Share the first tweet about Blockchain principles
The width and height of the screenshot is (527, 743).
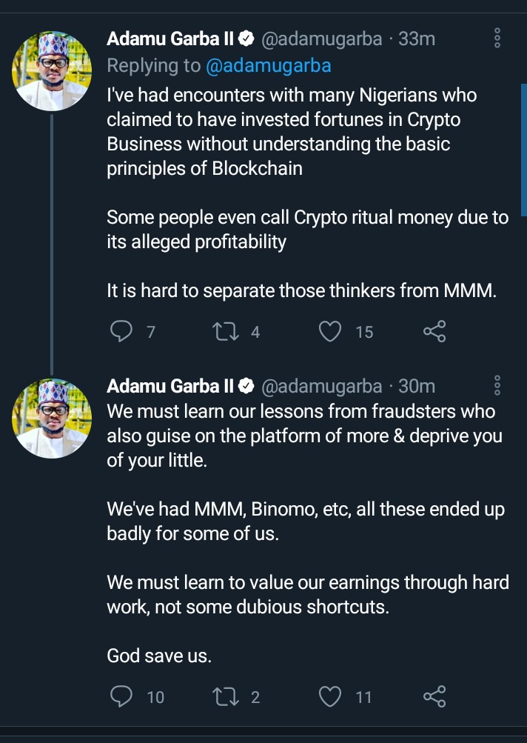point(434,332)
